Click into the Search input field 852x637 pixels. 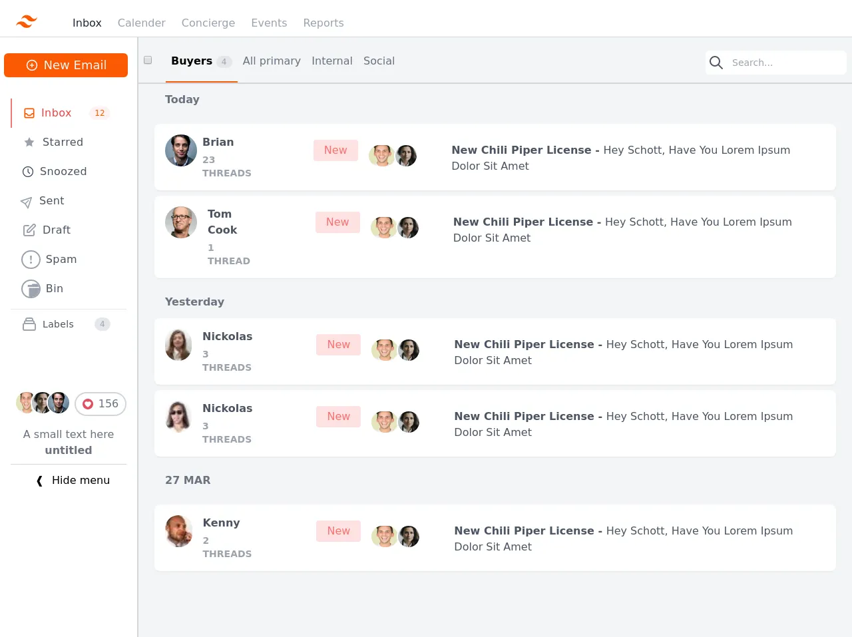tap(785, 63)
